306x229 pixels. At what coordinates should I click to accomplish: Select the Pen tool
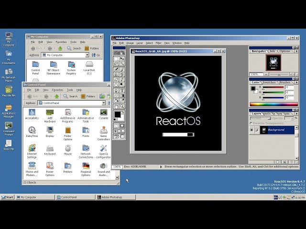(x=116, y=91)
